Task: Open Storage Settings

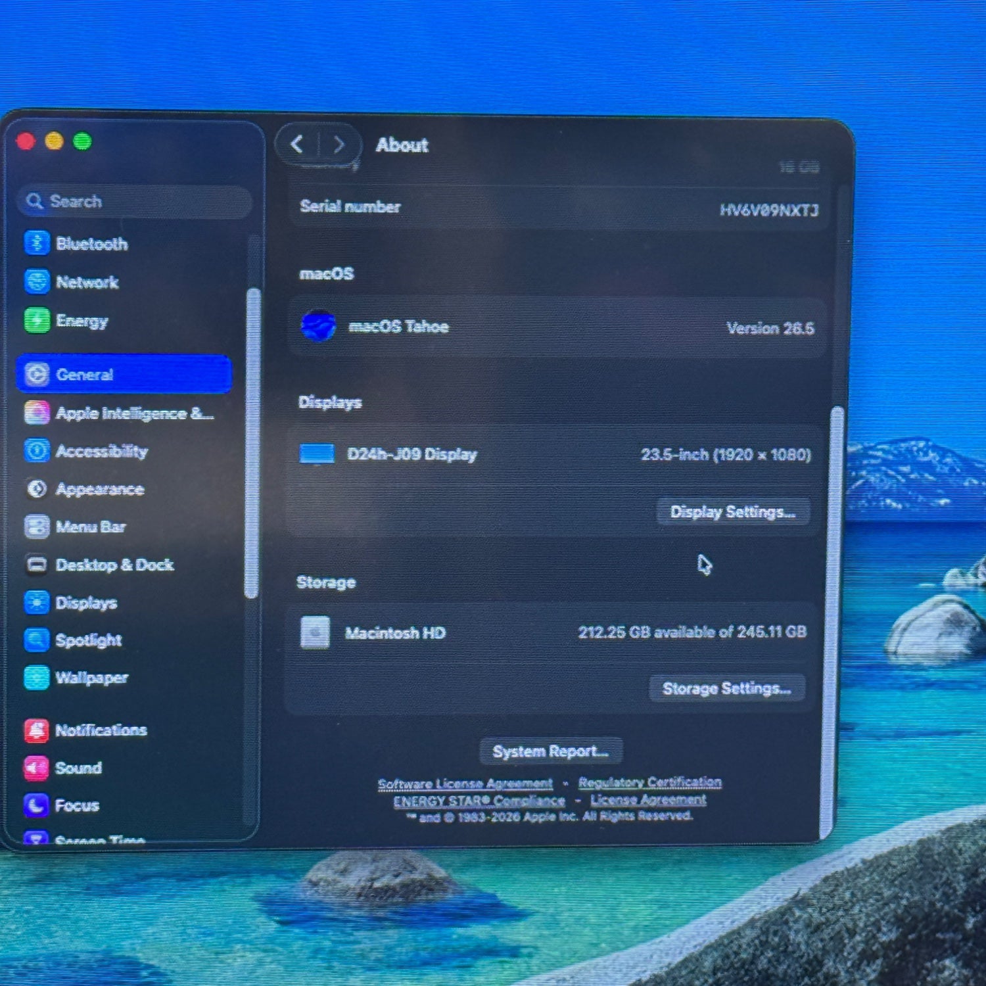Action: pos(727,688)
